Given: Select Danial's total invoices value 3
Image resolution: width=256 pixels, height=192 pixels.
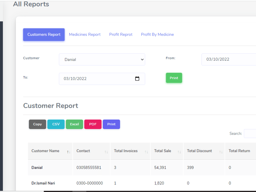Looking at the screenshot, I should click(115, 168).
